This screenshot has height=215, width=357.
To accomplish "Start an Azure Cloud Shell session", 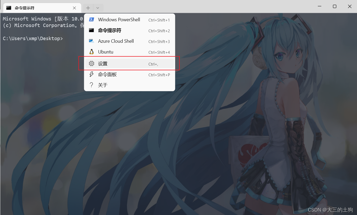I will click(x=116, y=41).
